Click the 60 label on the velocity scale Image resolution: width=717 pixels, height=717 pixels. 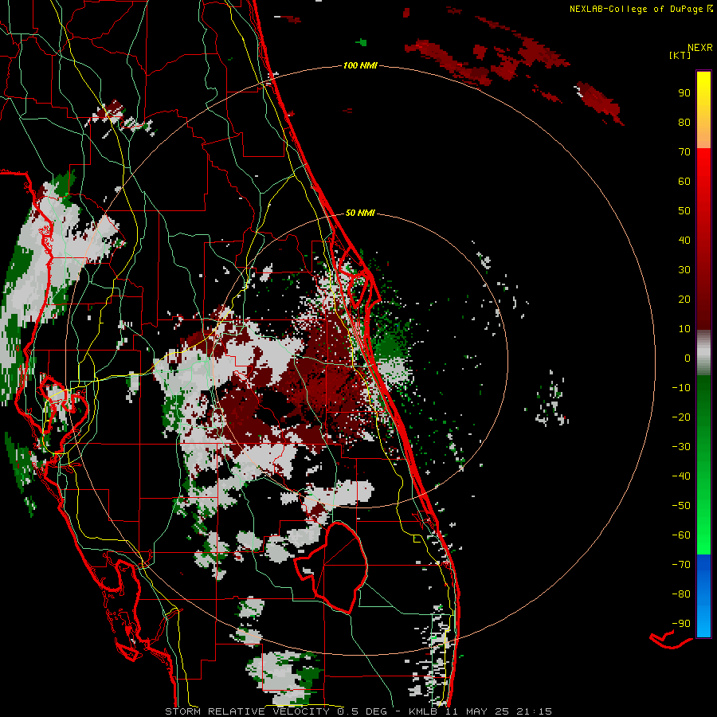[x=684, y=181]
